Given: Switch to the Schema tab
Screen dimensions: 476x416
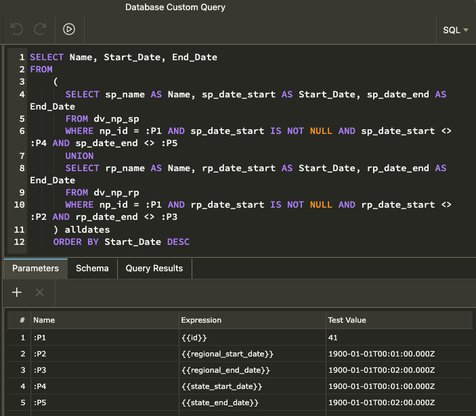Looking at the screenshot, I should tap(92, 269).
